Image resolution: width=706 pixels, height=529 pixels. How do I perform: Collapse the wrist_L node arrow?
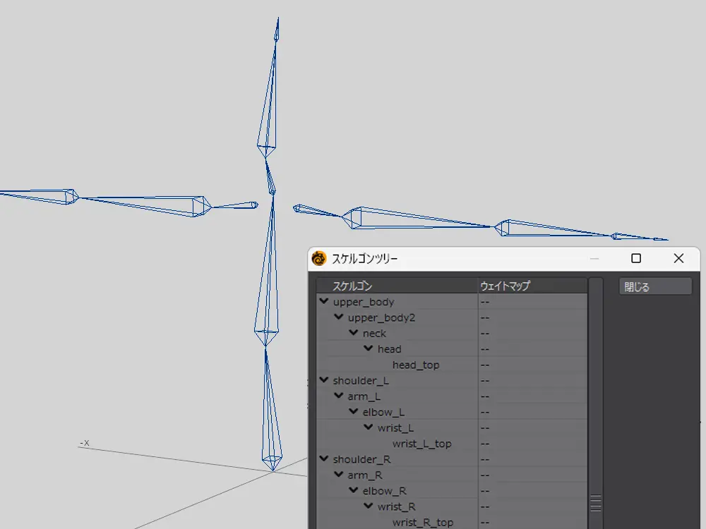pos(369,427)
